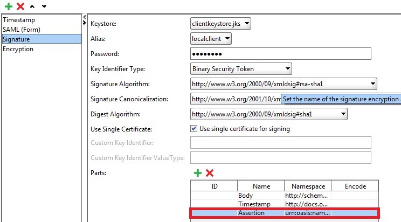The height and width of the screenshot is (222, 401).
Task: Toggle Use single certificate for signing checkbox
Action: point(194,128)
